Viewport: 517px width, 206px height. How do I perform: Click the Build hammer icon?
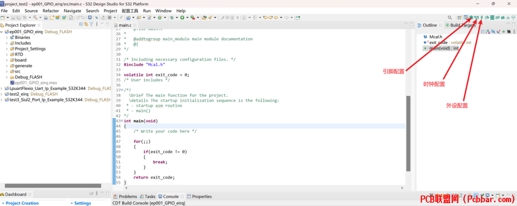coord(35,18)
